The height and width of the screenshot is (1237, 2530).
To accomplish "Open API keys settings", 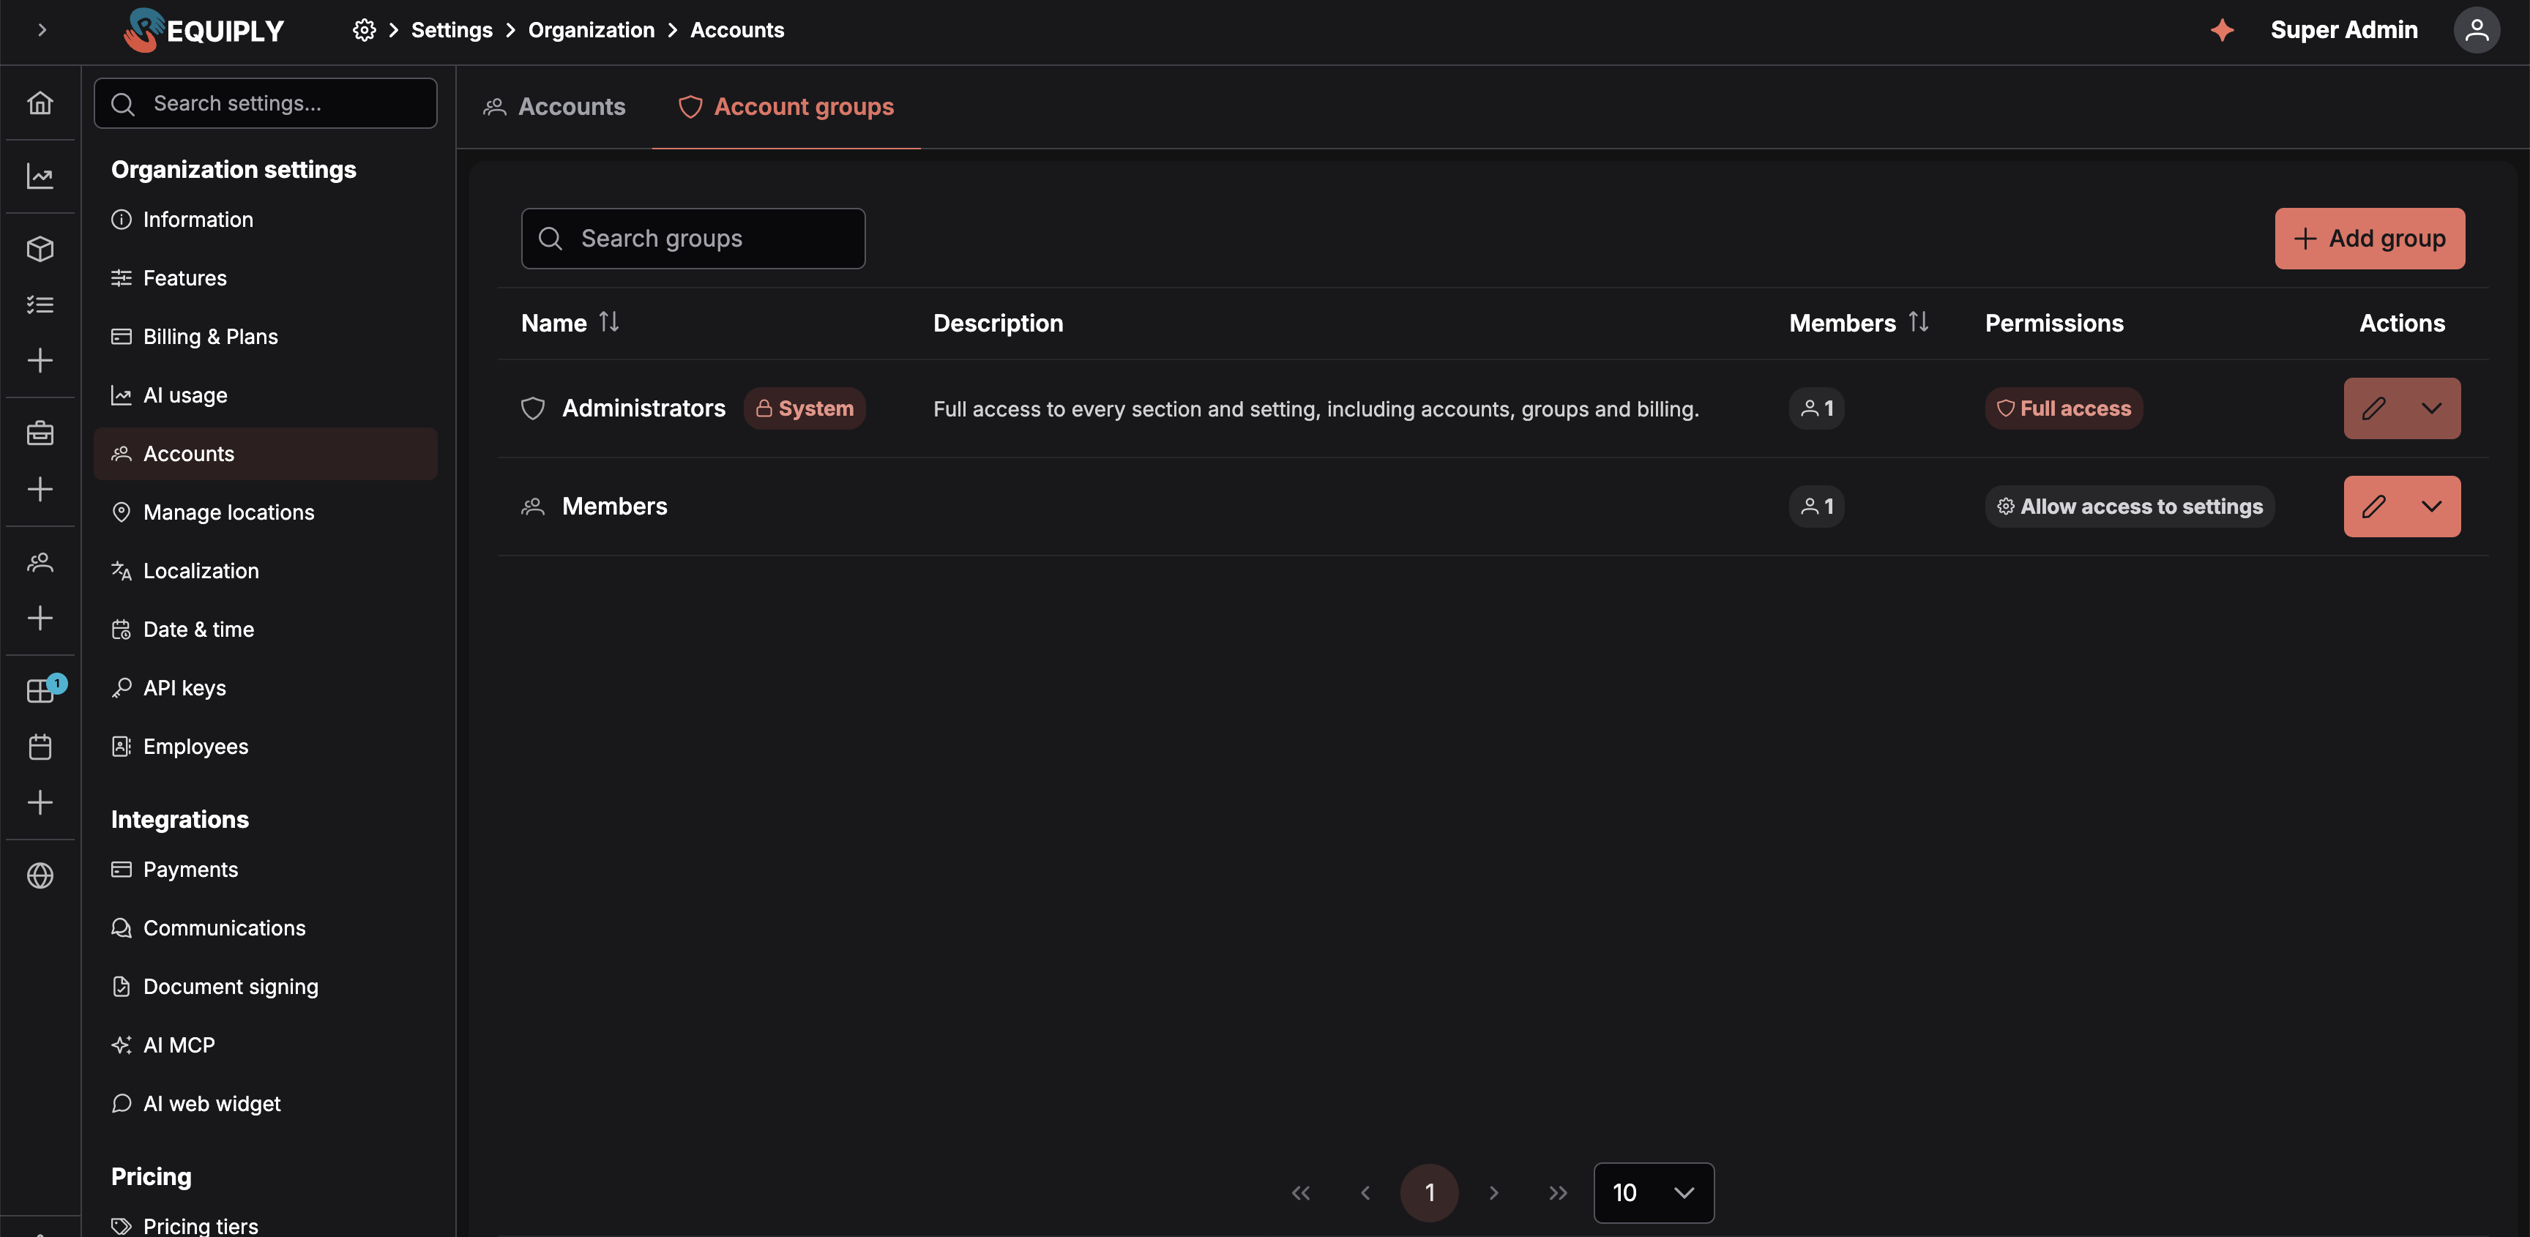I will (x=265, y=688).
